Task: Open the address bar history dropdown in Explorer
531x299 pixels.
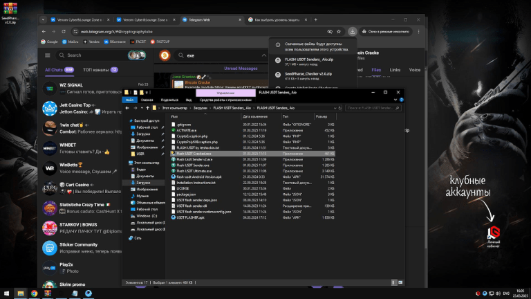Action: point(335,108)
